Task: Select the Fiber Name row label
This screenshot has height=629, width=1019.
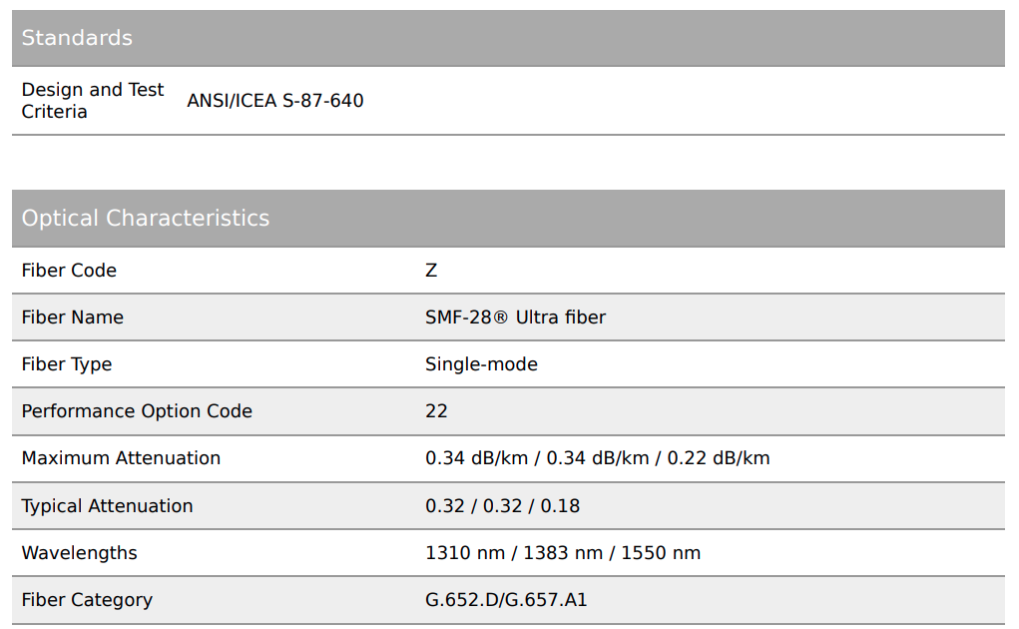Action: [x=73, y=317]
